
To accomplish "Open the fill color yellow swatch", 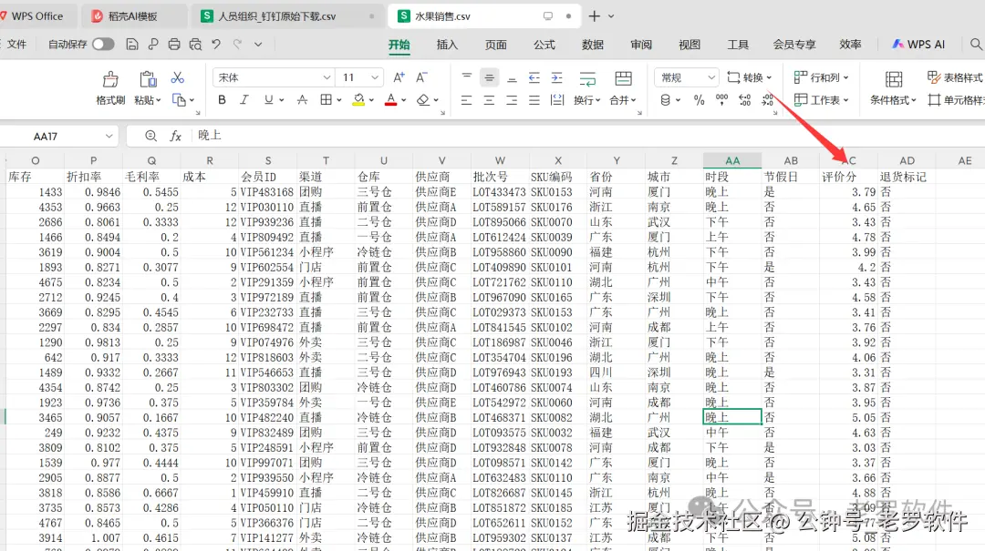I will pos(358,100).
